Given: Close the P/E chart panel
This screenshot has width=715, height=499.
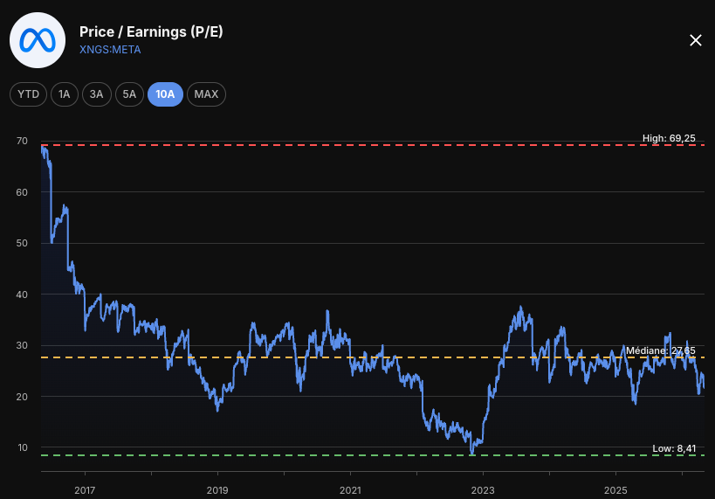Looking at the screenshot, I should 696,40.
